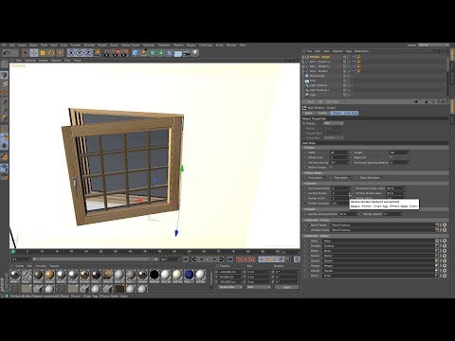This screenshot has width=455, height=341.
Task: Toggle the Bottom hinges checkbox
Action: point(331,168)
